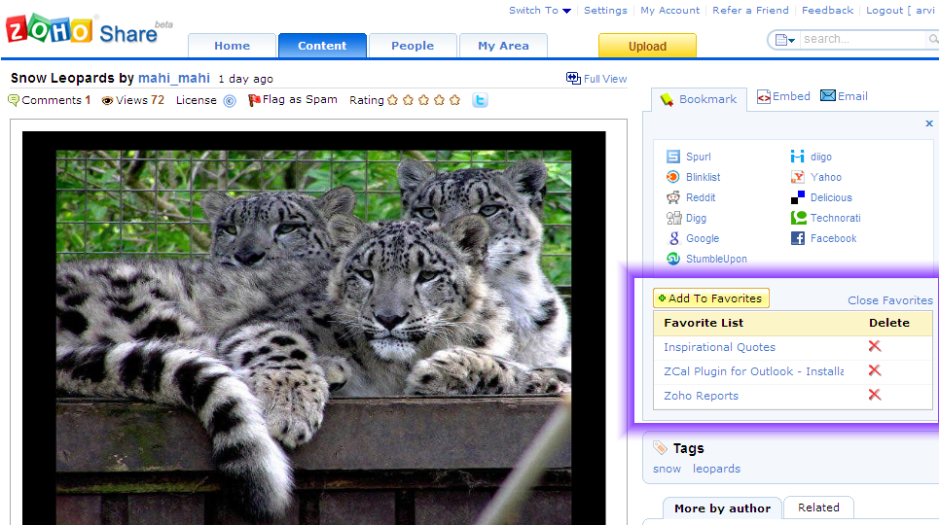Expand search type dropdown

tap(784, 40)
